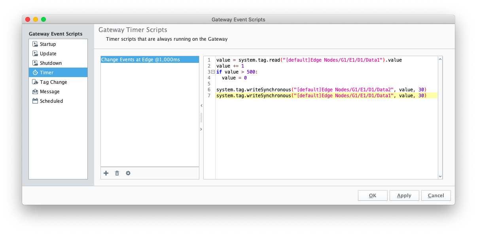Add a new timer script with plus icon

(x=106, y=173)
